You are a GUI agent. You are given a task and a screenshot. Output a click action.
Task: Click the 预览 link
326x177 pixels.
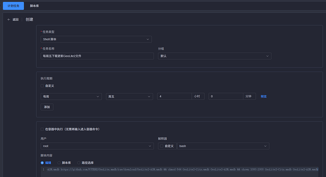point(264,96)
